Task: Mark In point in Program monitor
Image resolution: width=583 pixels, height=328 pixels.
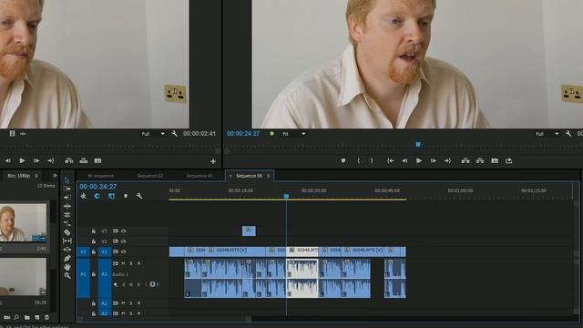Action: click(358, 160)
